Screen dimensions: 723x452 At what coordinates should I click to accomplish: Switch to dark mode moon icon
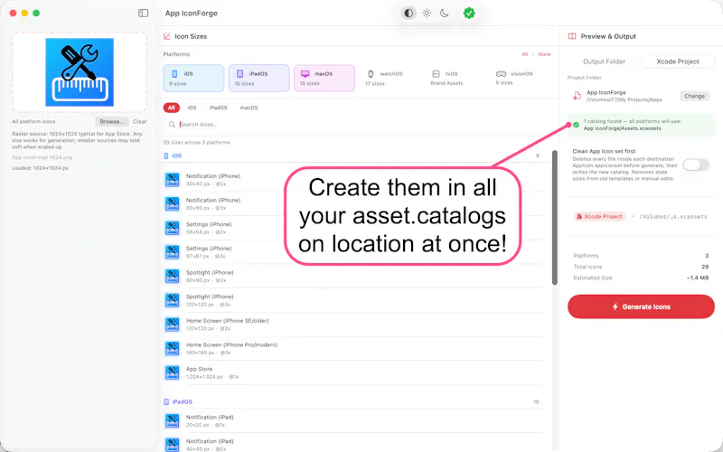tap(445, 13)
